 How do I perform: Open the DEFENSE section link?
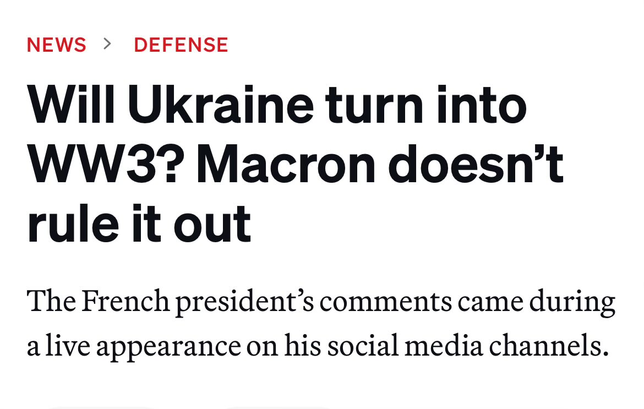click(181, 45)
